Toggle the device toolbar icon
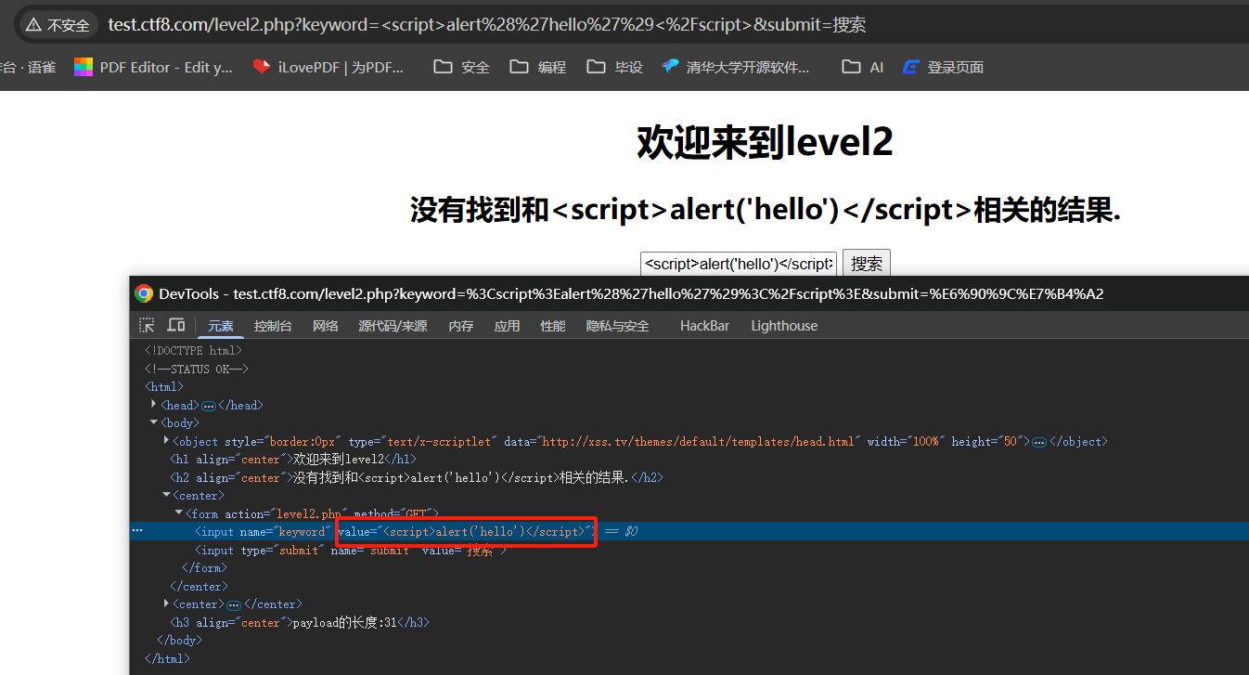 point(176,325)
